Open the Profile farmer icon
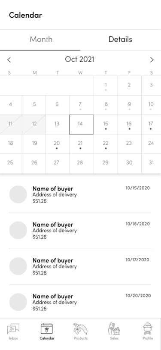Screen dimensions: 161x350 (148, 329)
